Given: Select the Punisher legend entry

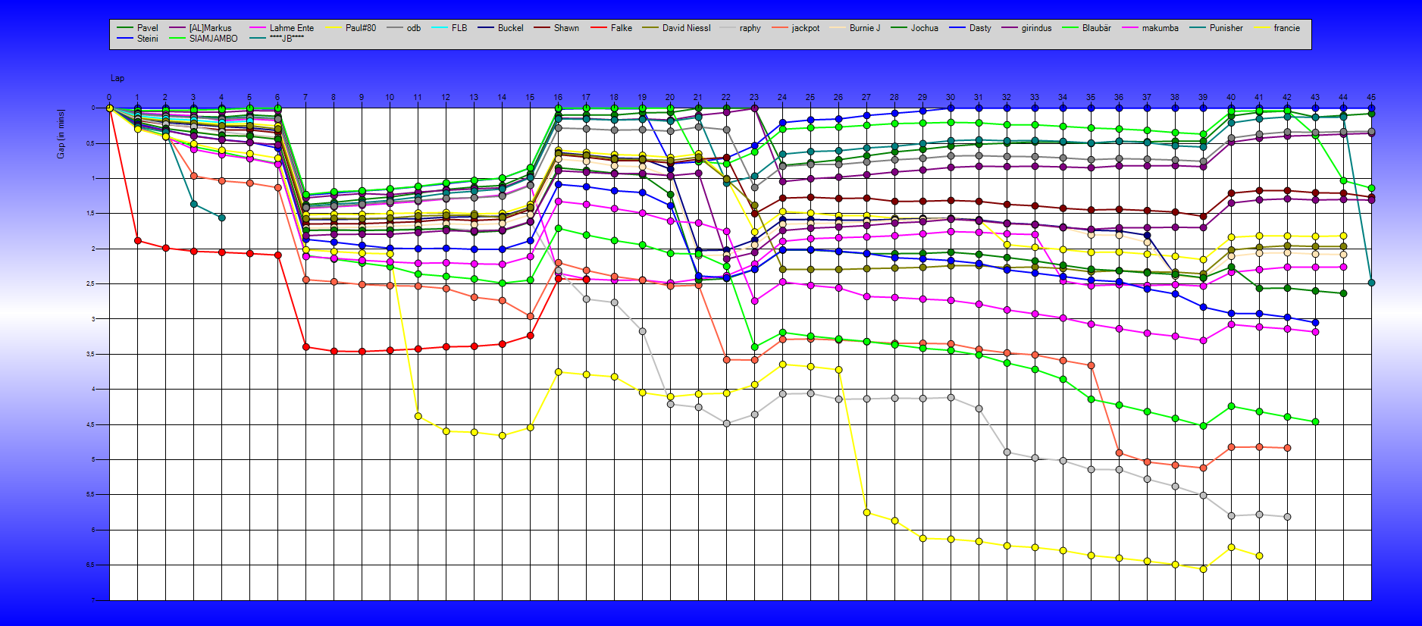Looking at the screenshot, I should [x=1226, y=28].
